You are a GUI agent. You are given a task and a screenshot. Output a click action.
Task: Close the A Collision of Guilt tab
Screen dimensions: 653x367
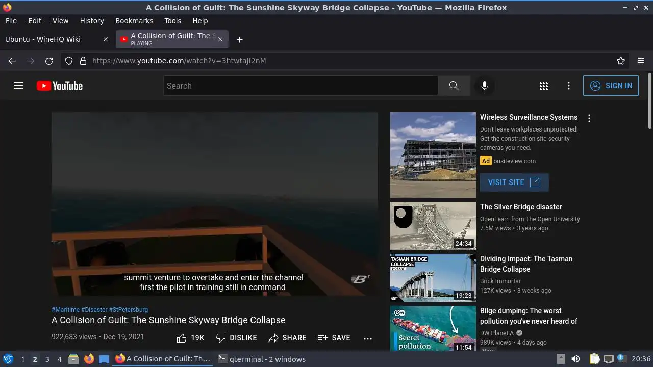pyautogui.click(x=220, y=39)
